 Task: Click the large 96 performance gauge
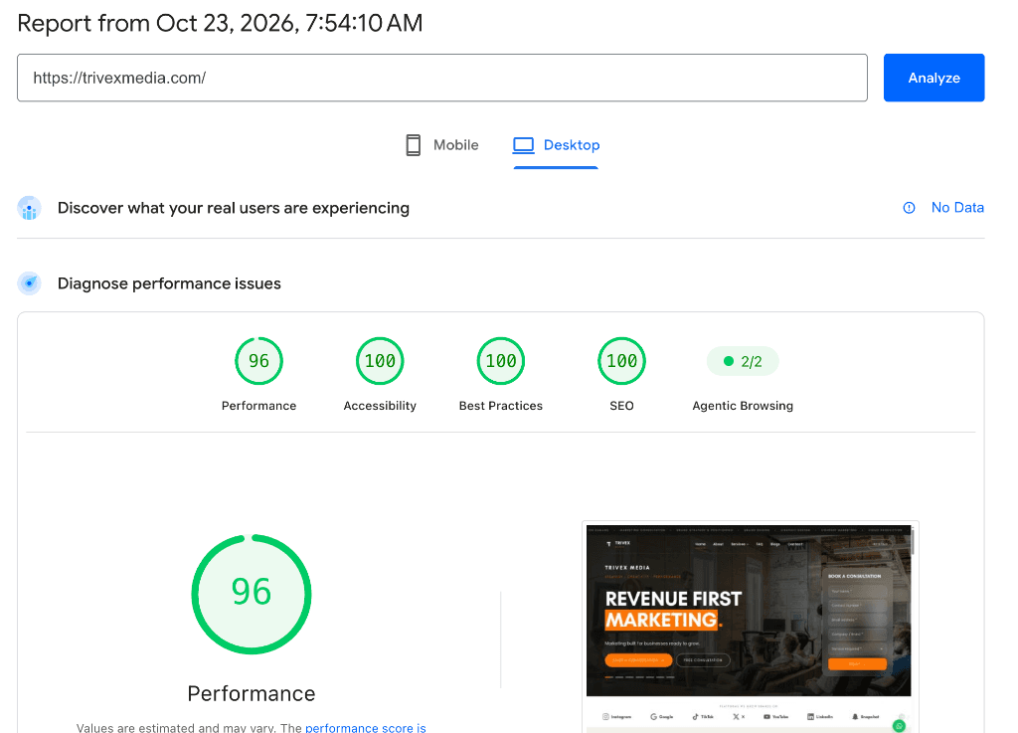click(252, 594)
